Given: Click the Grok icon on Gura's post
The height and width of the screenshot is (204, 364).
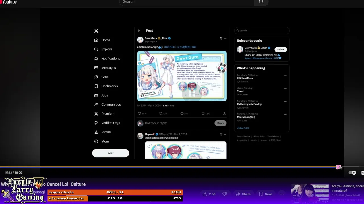Looking at the screenshot, I should tap(221, 38).
